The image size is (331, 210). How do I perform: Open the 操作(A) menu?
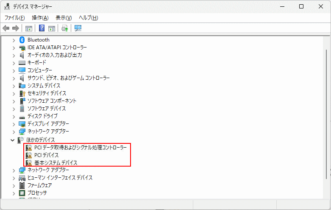pyautogui.click(x=40, y=18)
